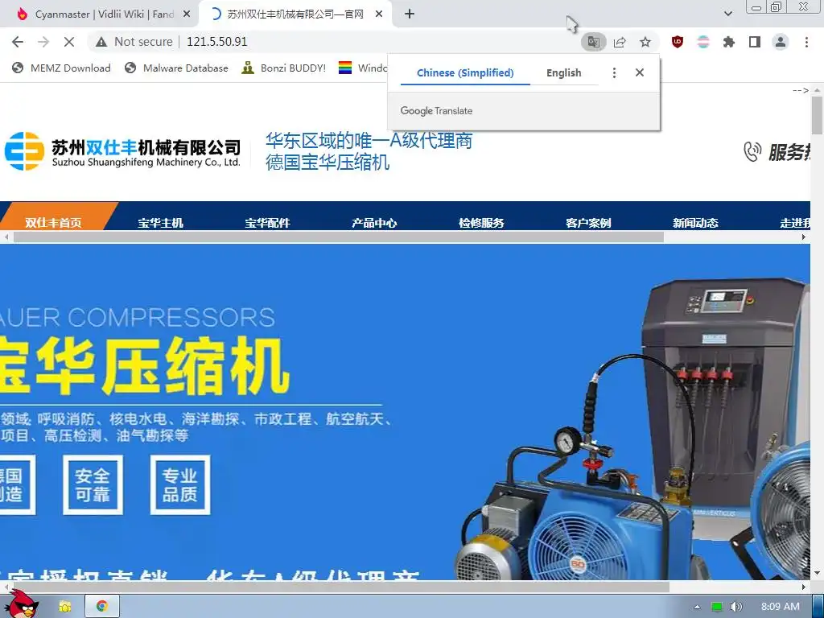Viewport: 824px width, 618px height.
Task: Go back with the browser back arrow
Action: (x=18, y=42)
